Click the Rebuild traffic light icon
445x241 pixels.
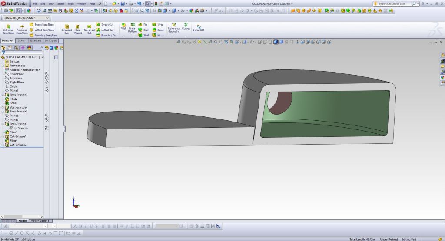click(x=156, y=3)
